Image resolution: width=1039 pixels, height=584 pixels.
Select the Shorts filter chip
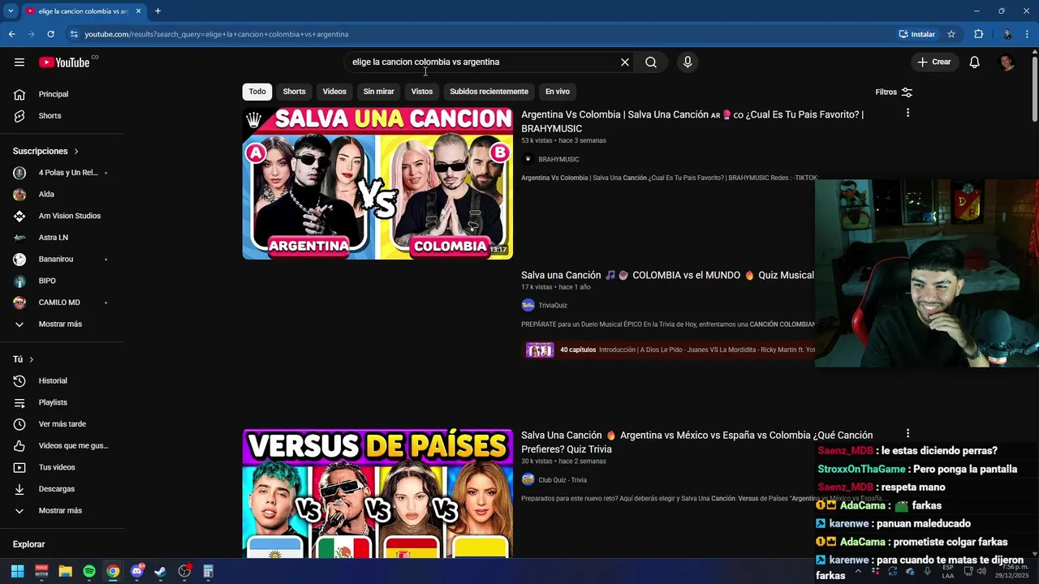pyautogui.click(x=294, y=92)
